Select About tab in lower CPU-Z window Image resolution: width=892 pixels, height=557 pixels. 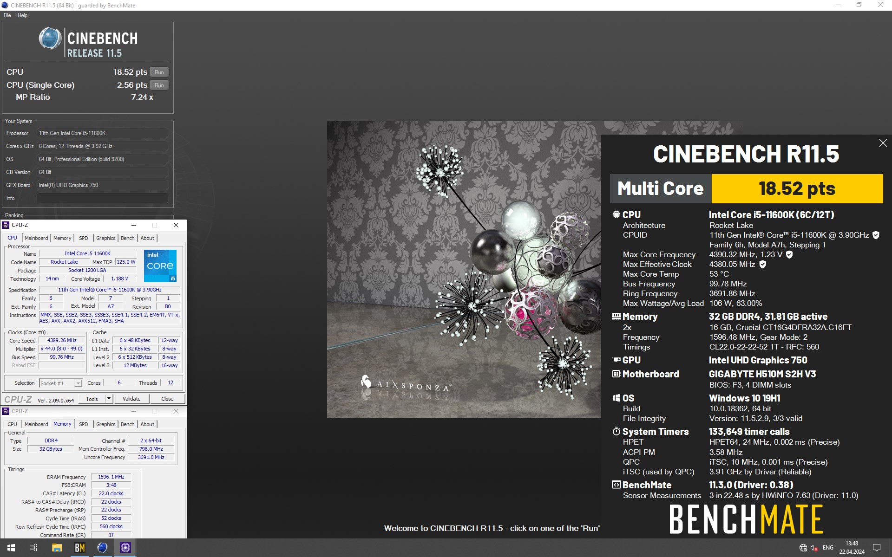point(147,424)
